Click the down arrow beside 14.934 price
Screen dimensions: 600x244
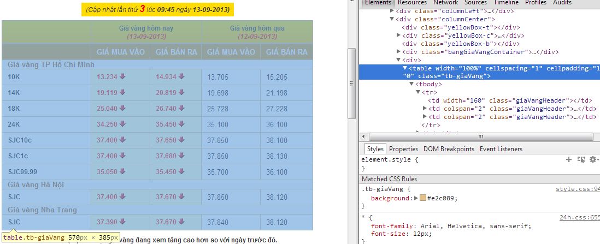181,77
